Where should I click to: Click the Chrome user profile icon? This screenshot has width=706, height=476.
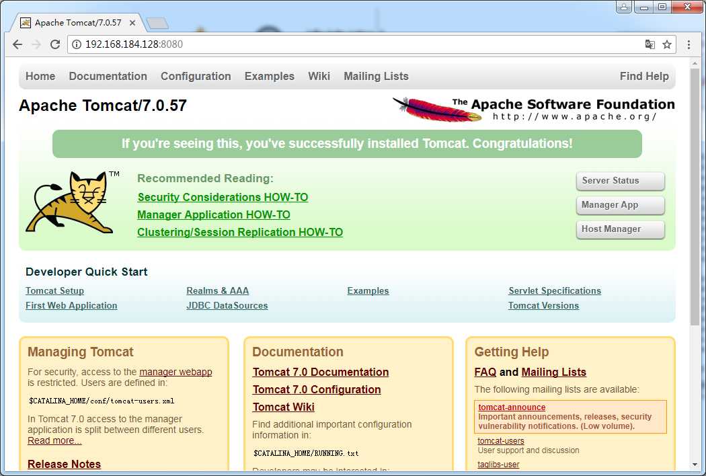tap(624, 7)
